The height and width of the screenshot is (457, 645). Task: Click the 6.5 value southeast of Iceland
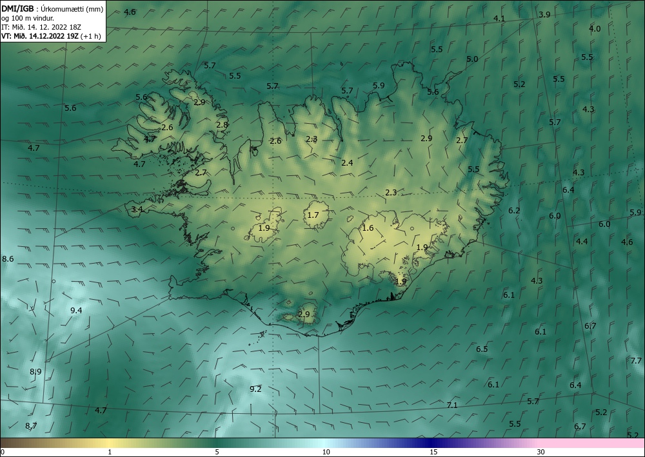[x=482, y=349]
